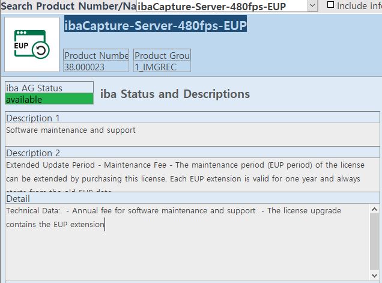
Task: Open the product search dropdown arrow
Action: pyautogui.click(x=312, y=6)
